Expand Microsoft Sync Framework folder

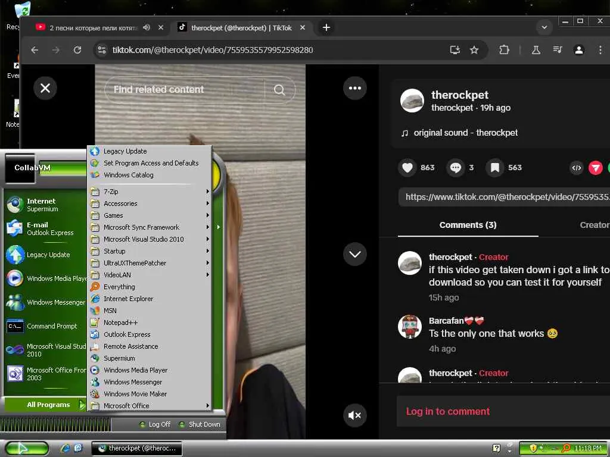coord(150,227)
